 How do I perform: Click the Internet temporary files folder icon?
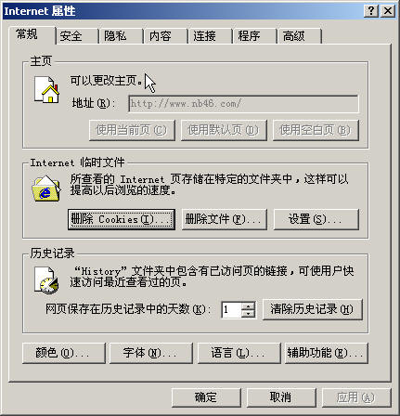[x=46, y=188]
